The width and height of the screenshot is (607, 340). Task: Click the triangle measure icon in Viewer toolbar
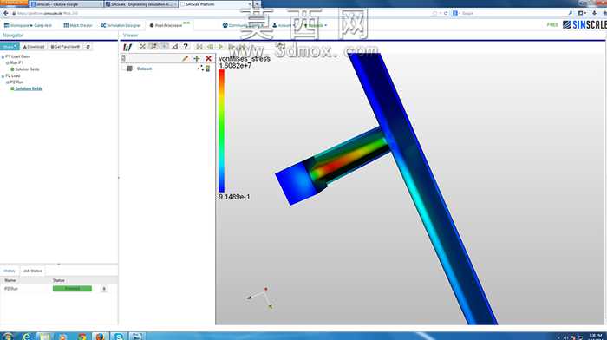[175, 47]
